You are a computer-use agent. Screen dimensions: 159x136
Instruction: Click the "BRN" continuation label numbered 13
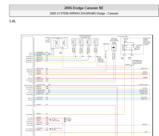[146, 132]
